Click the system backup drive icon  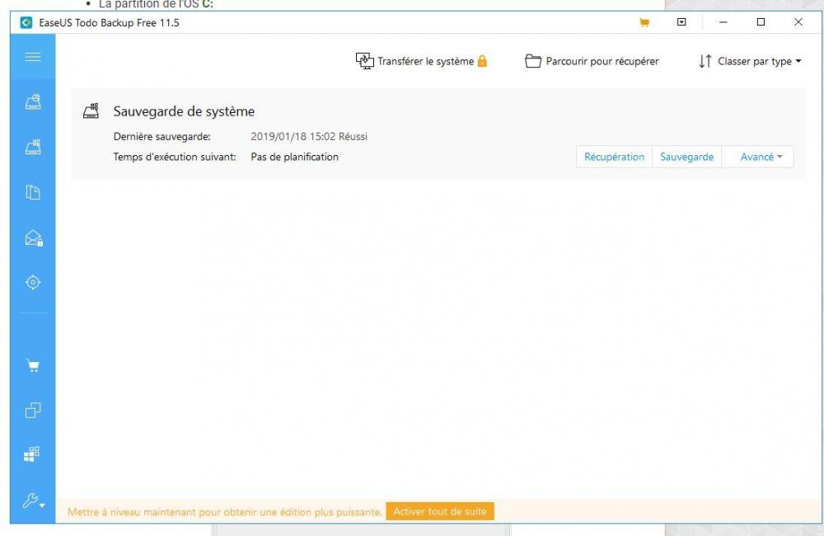pyautogui.click(x=91, y=111)
